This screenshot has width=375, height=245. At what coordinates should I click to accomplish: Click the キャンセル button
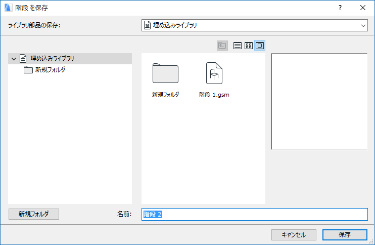pyautogui.click(x=294, y=235)
